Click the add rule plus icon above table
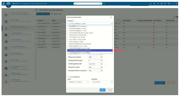The image size is (180, 98). click(x=175, y=17)
